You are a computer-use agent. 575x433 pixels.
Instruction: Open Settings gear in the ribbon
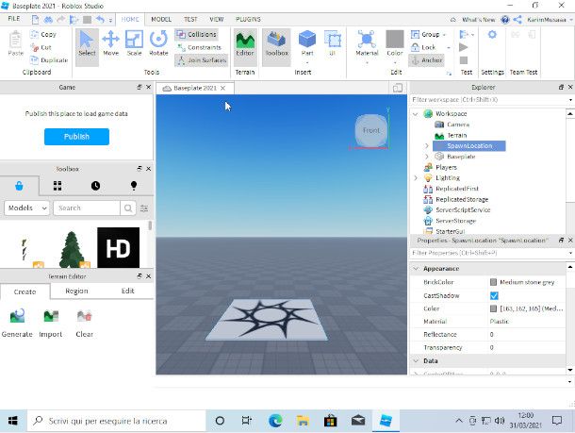click(x=492, y=35)
